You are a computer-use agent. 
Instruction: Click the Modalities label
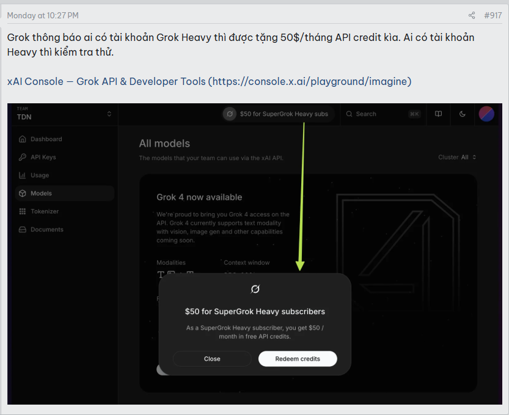point(171,263)
